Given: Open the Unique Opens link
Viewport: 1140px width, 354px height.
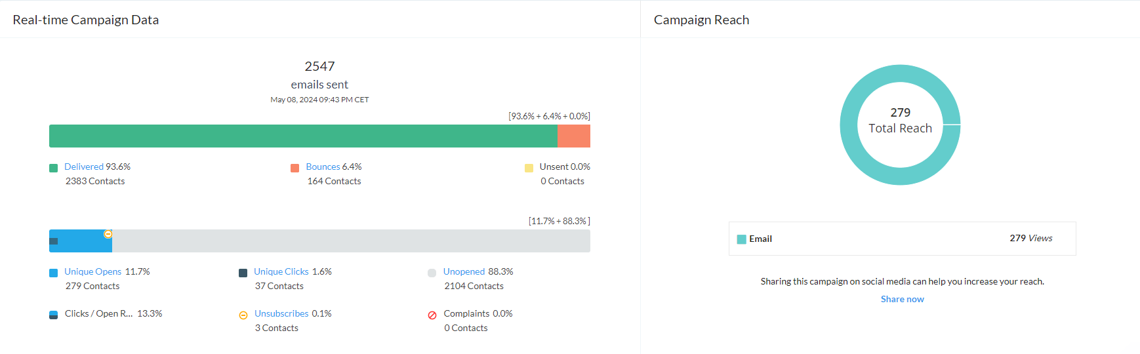Looking at the screenshot, I should click(92, 272).
